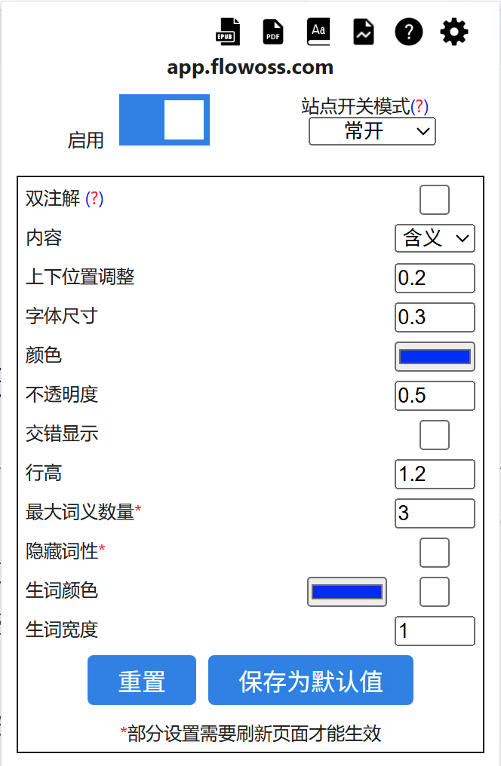Viewport: 501px width, 766px height.
Task: Click the 保存为默认值 button
Action: pos(311,680)
